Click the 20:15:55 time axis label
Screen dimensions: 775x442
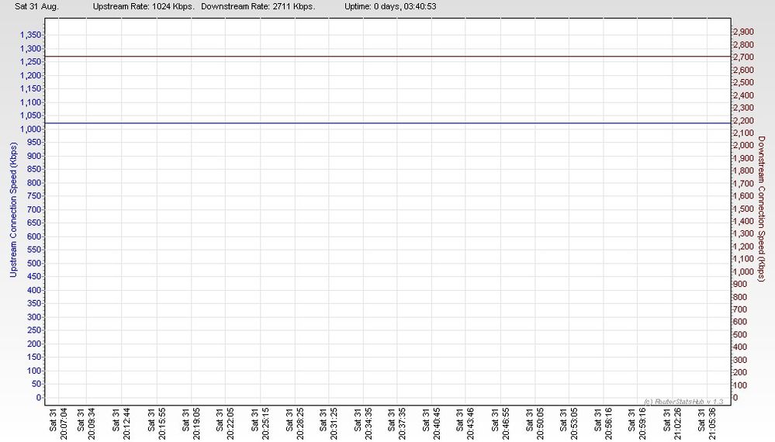[x=161, y=423]
